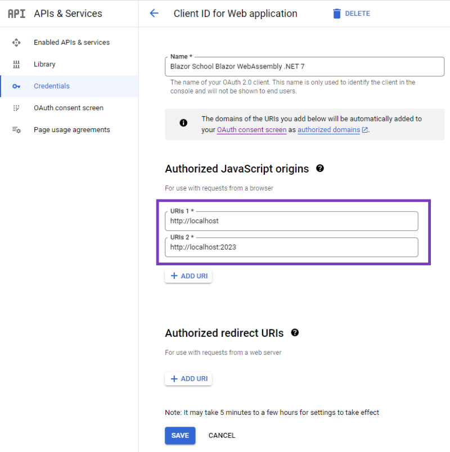This screenshot has width=450, height=452.
Task: Click the Enabled APIs & services icon
Action: pyautogui.click(x=16, y=42)
